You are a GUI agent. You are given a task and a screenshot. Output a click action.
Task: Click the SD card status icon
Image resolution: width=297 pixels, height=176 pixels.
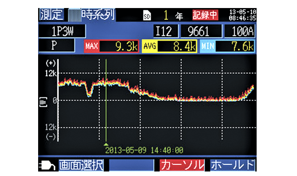pos(147,16)
